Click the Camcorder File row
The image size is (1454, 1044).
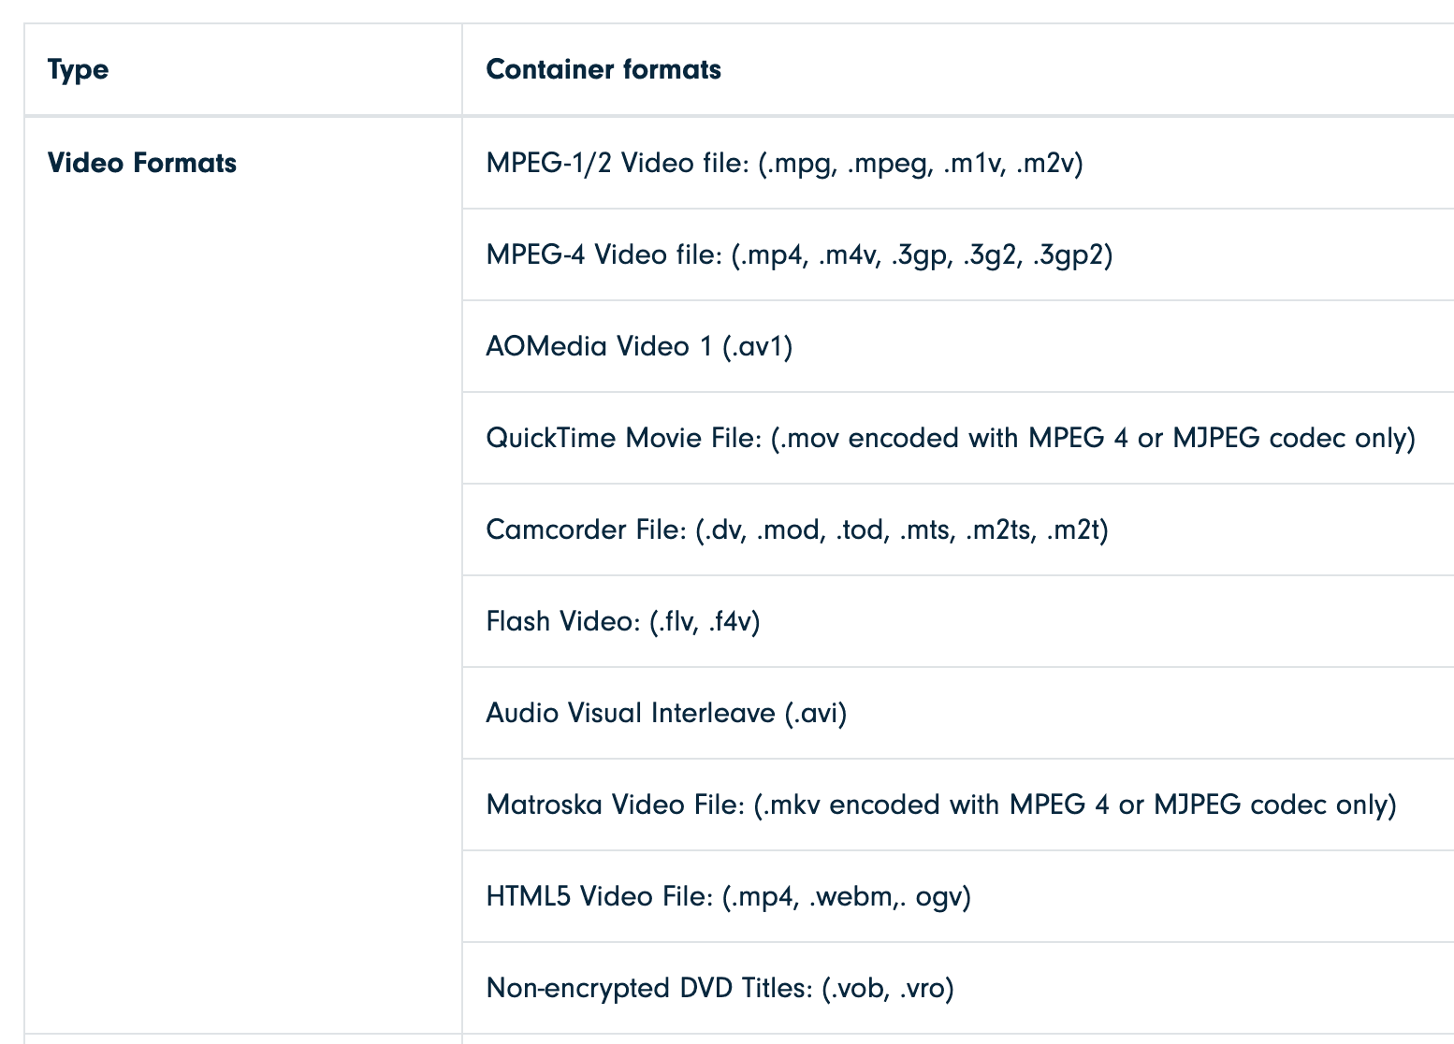[796, 529]
